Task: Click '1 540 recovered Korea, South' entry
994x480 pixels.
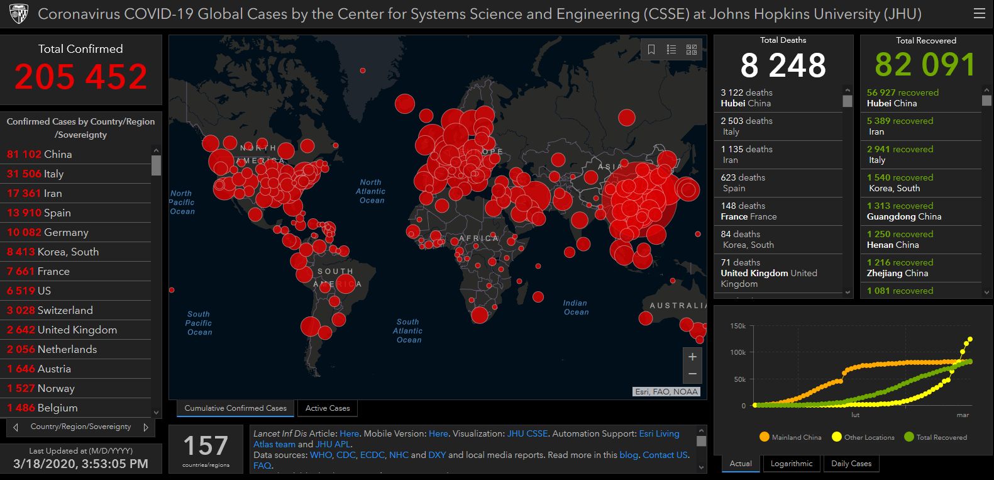Action: click(921, 183)
